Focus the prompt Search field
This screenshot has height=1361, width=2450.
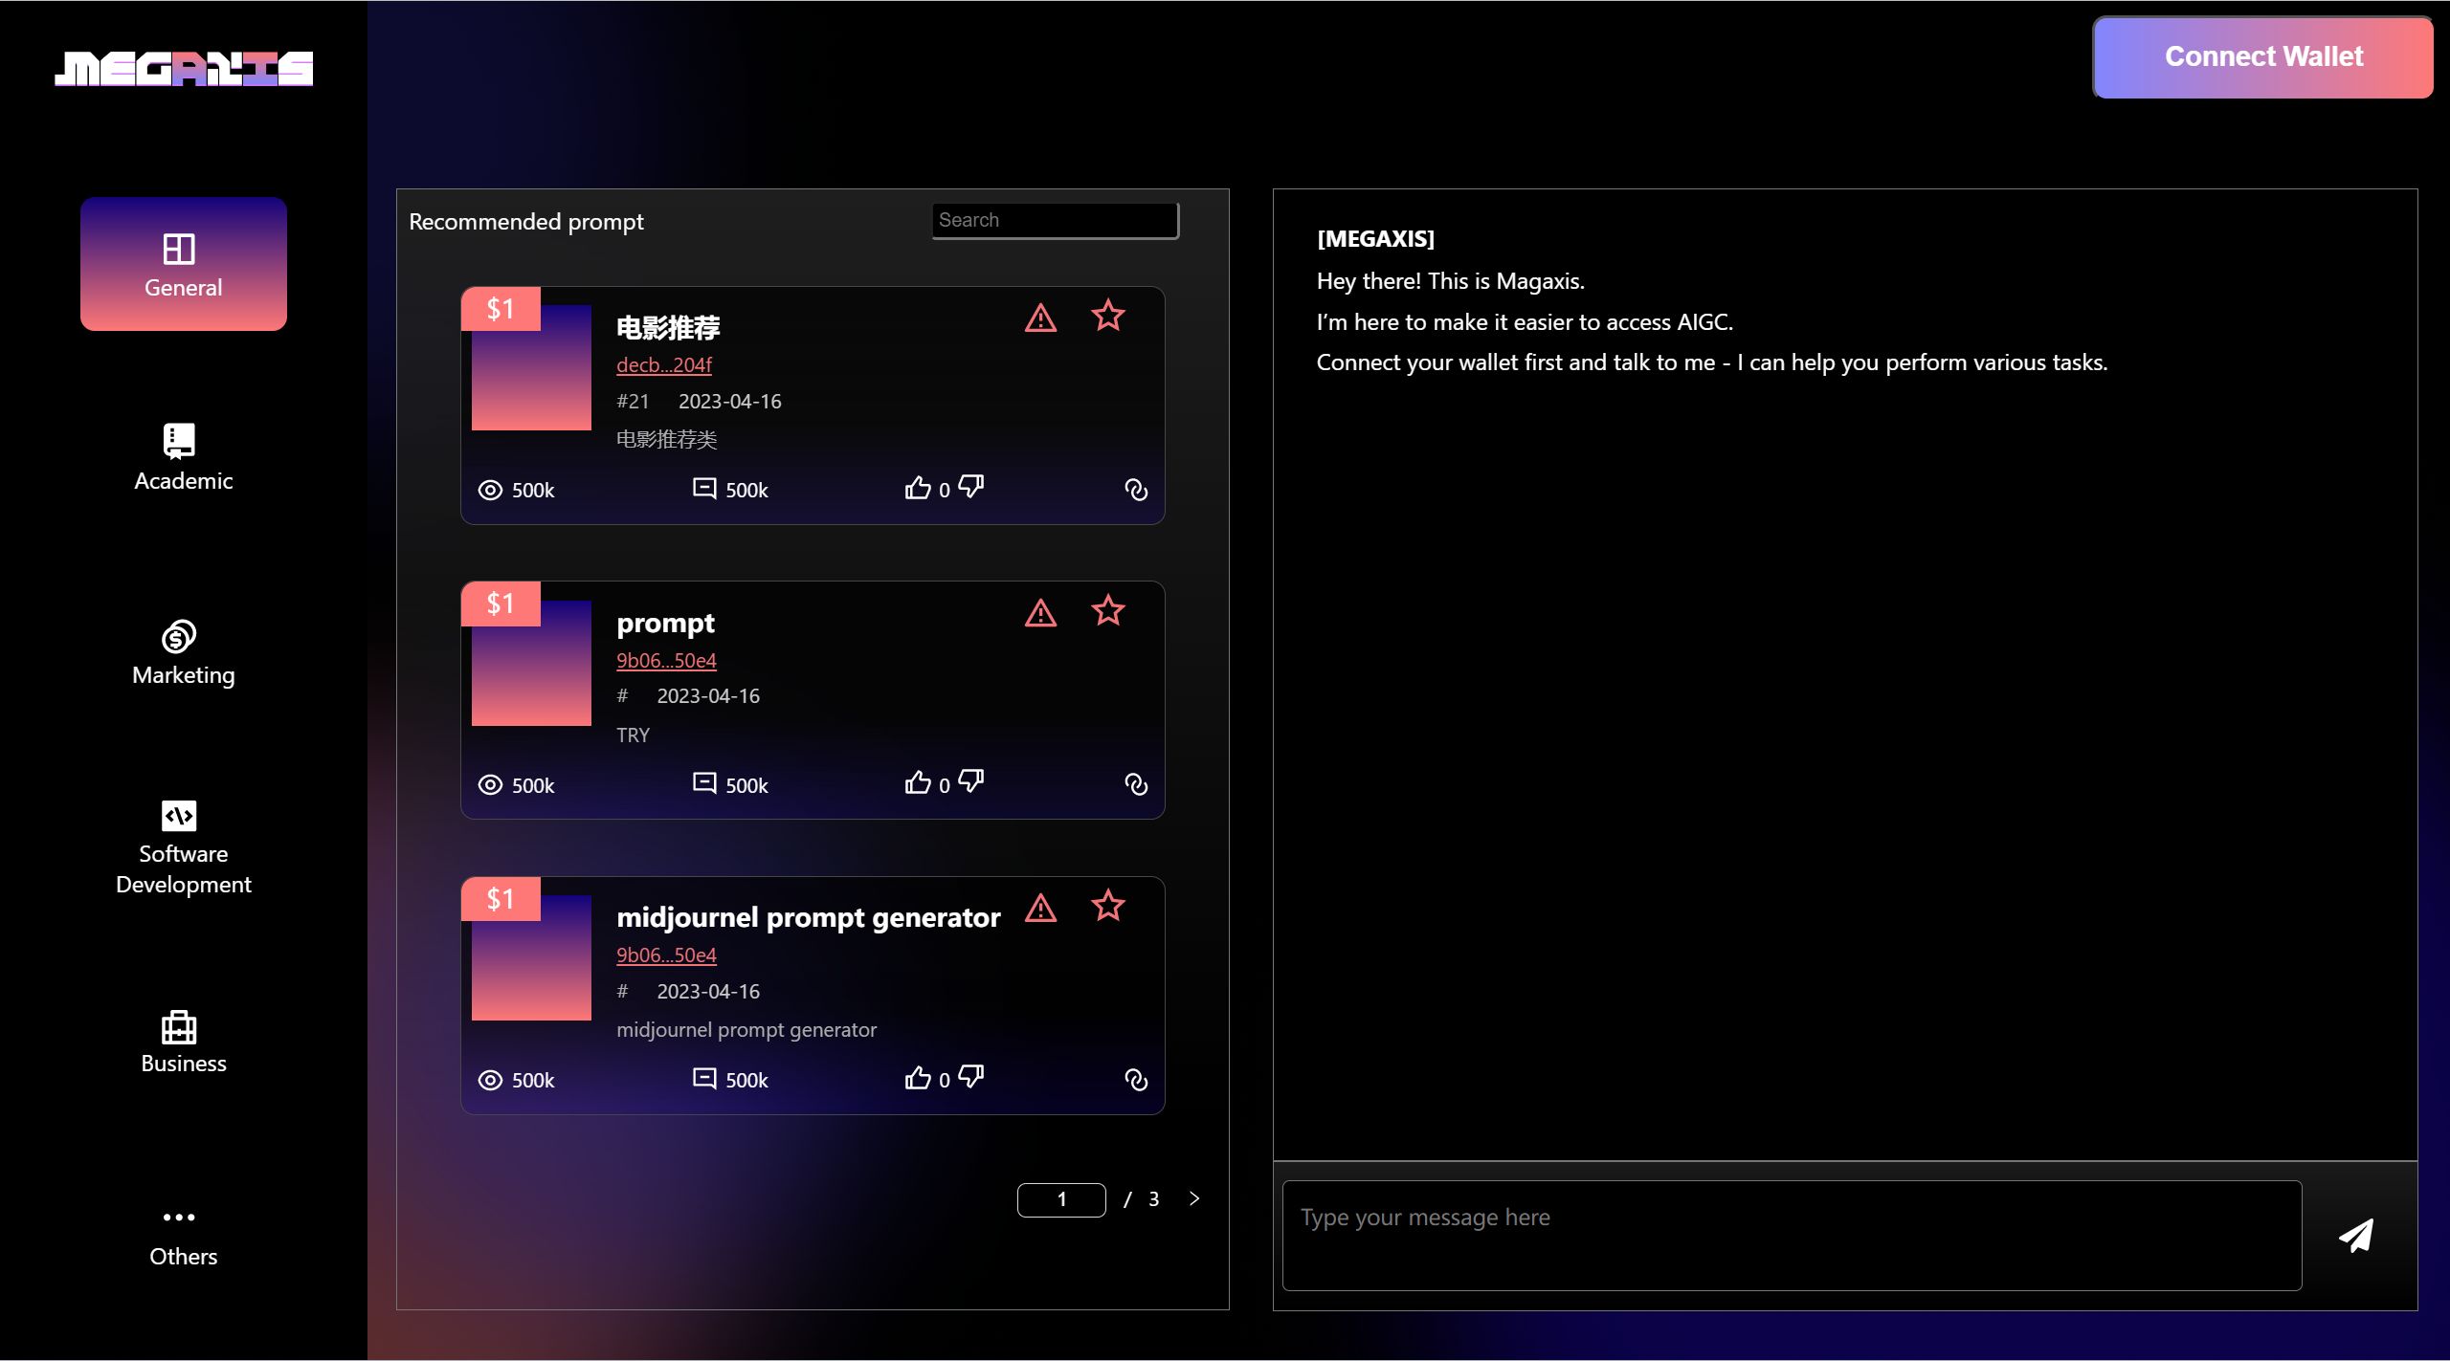[1055, 220]
